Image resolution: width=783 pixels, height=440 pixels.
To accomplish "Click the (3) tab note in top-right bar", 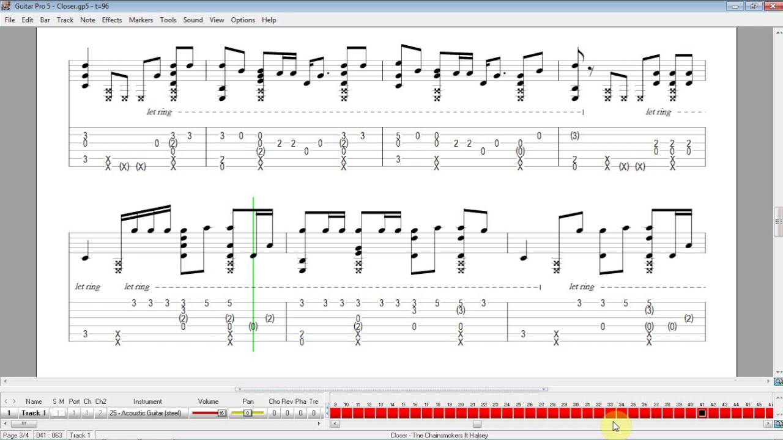I will 574,136.
